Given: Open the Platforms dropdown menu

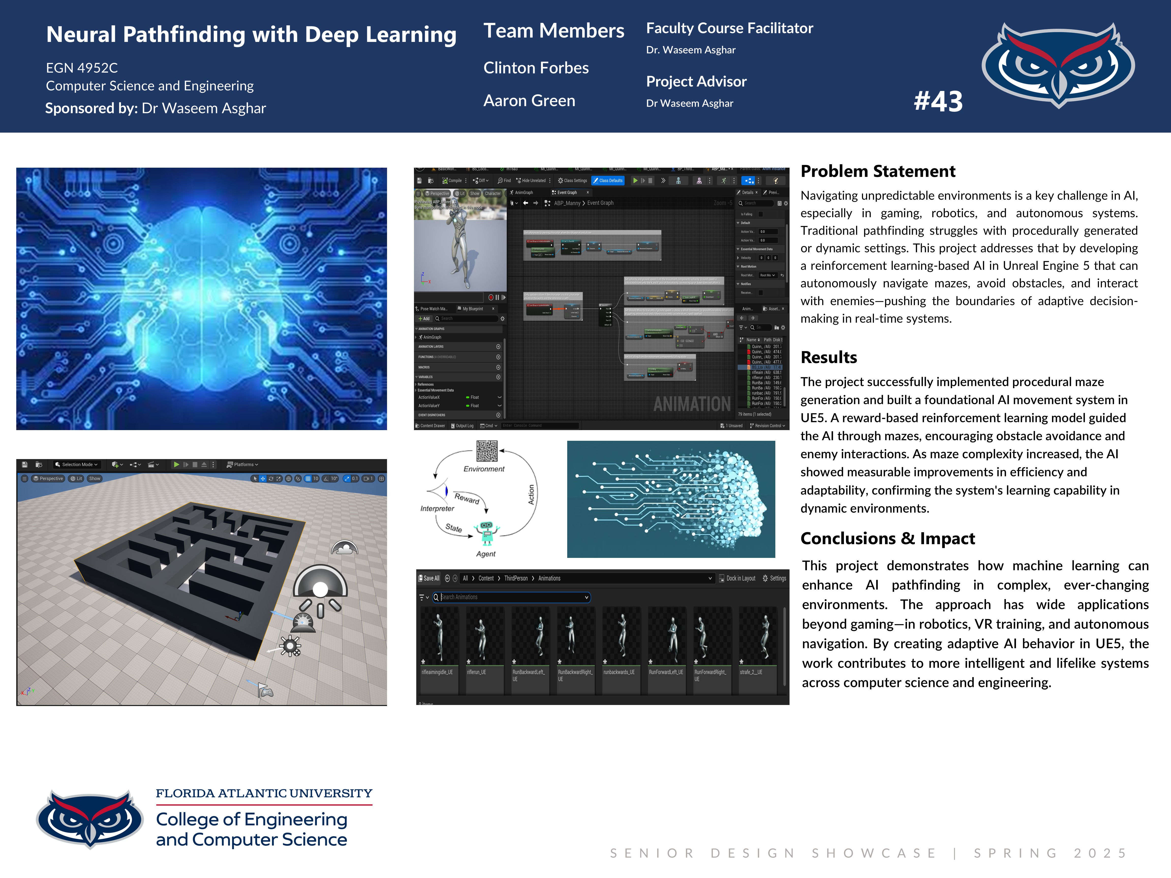Looking at the screenshot, I should [x=242, y=465].
